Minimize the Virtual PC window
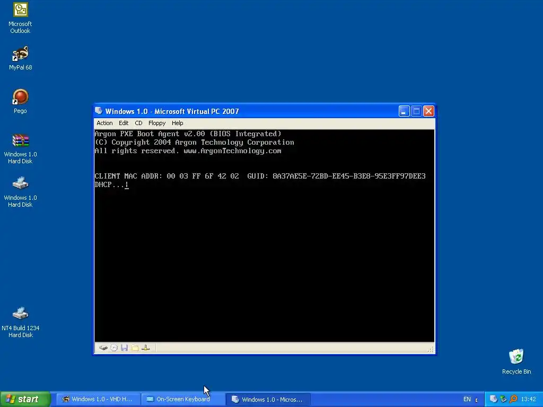 click(x=404, y=111)
